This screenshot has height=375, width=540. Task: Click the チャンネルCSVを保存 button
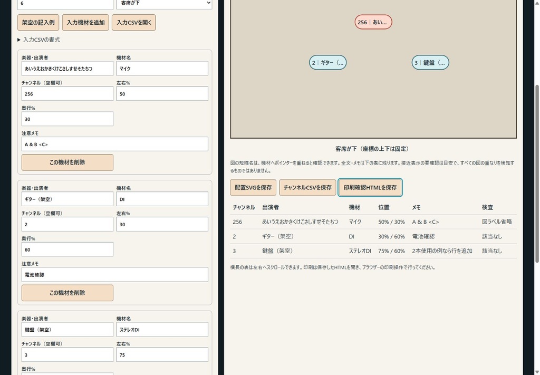[x=307, y=187]
